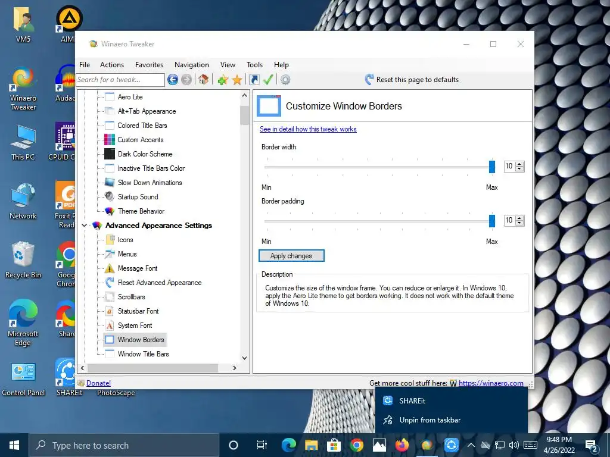
Task: Open the Tools menu
Action: click(254, 65)
